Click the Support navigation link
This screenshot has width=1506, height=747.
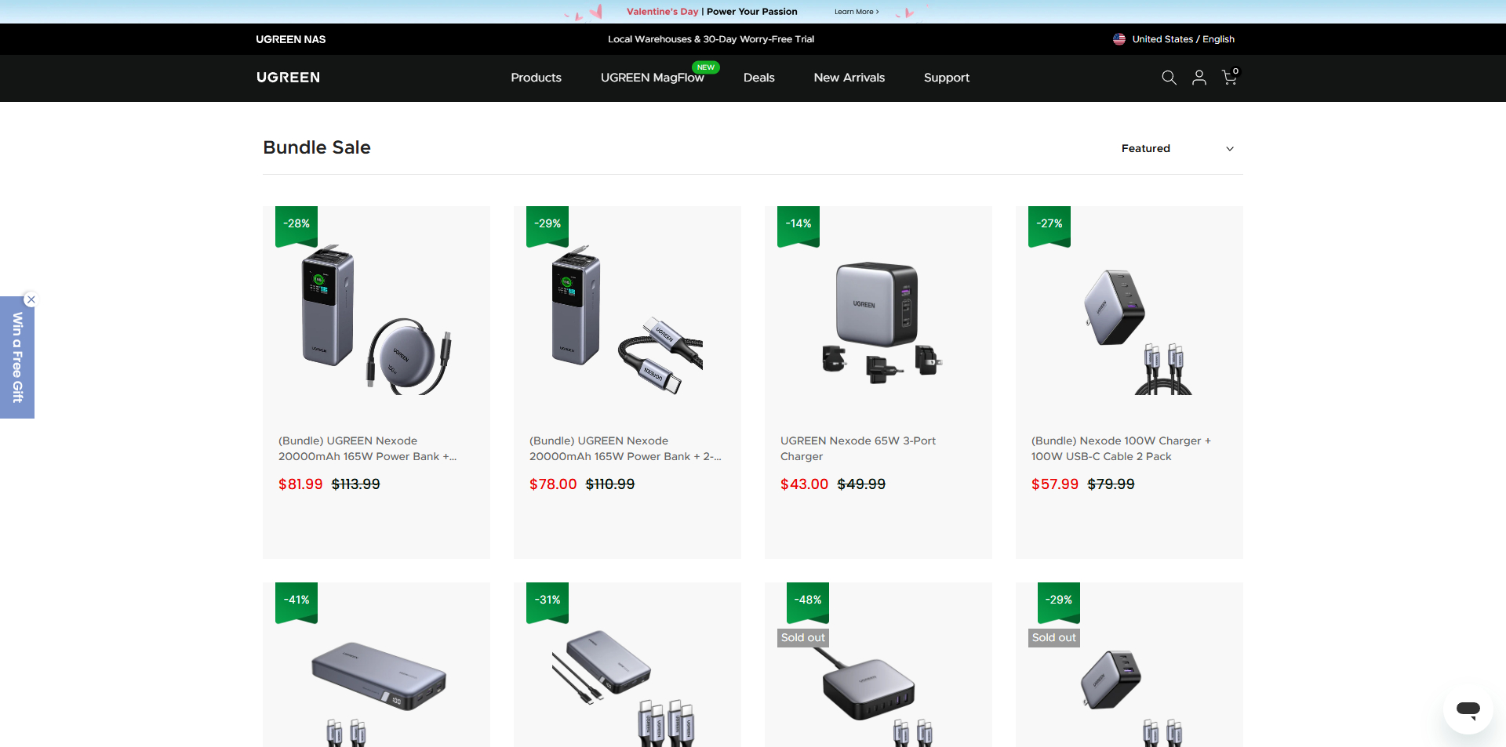pos(946,78)
